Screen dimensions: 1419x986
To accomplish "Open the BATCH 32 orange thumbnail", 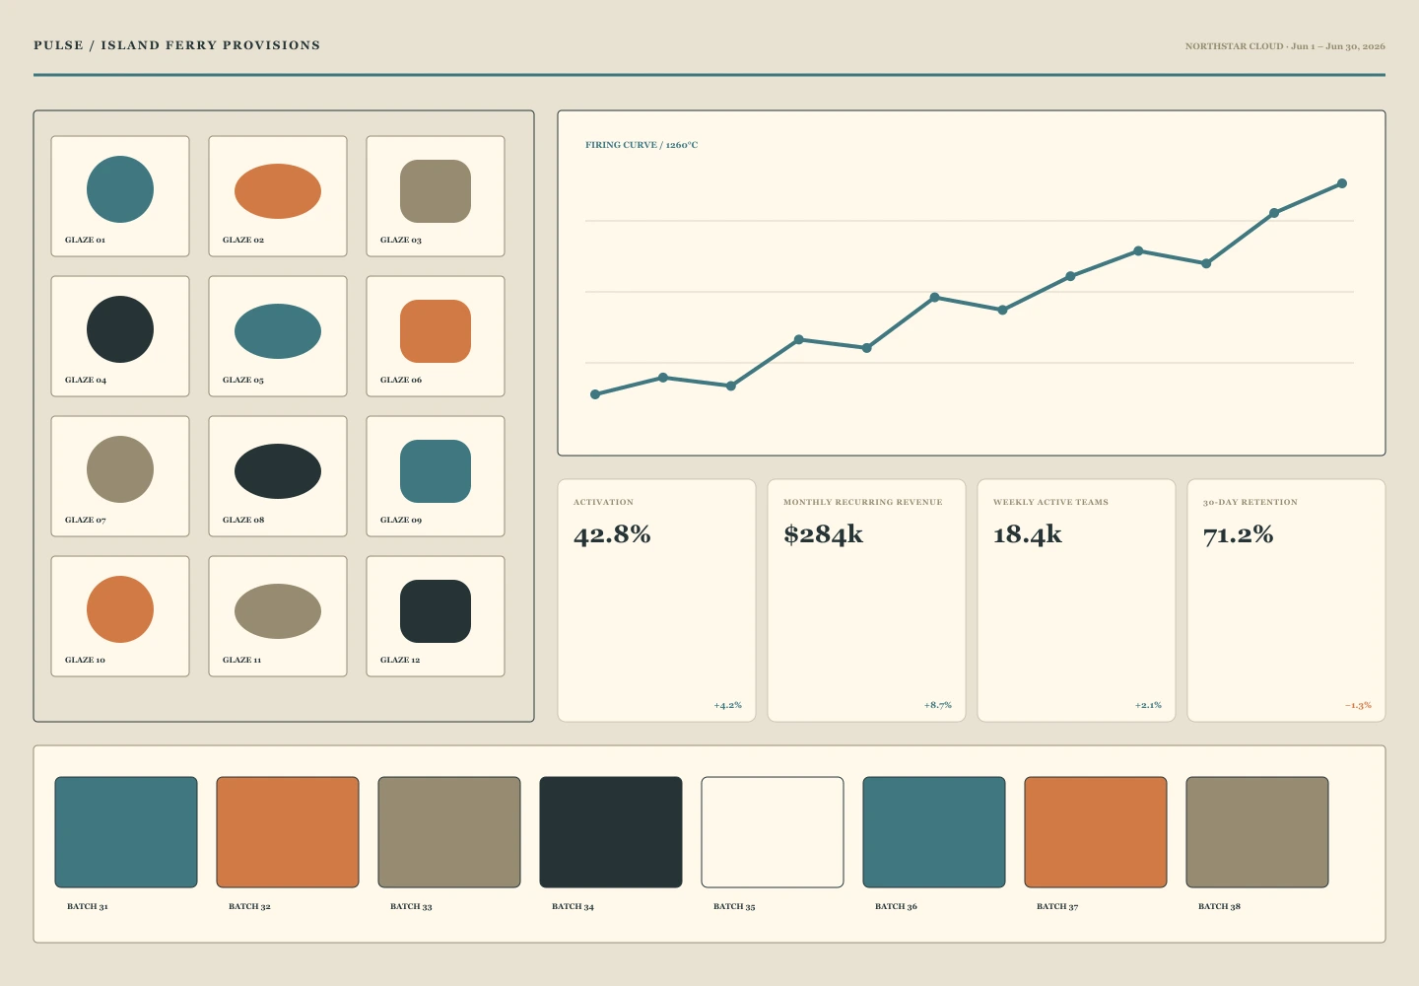I will point(288,832).
